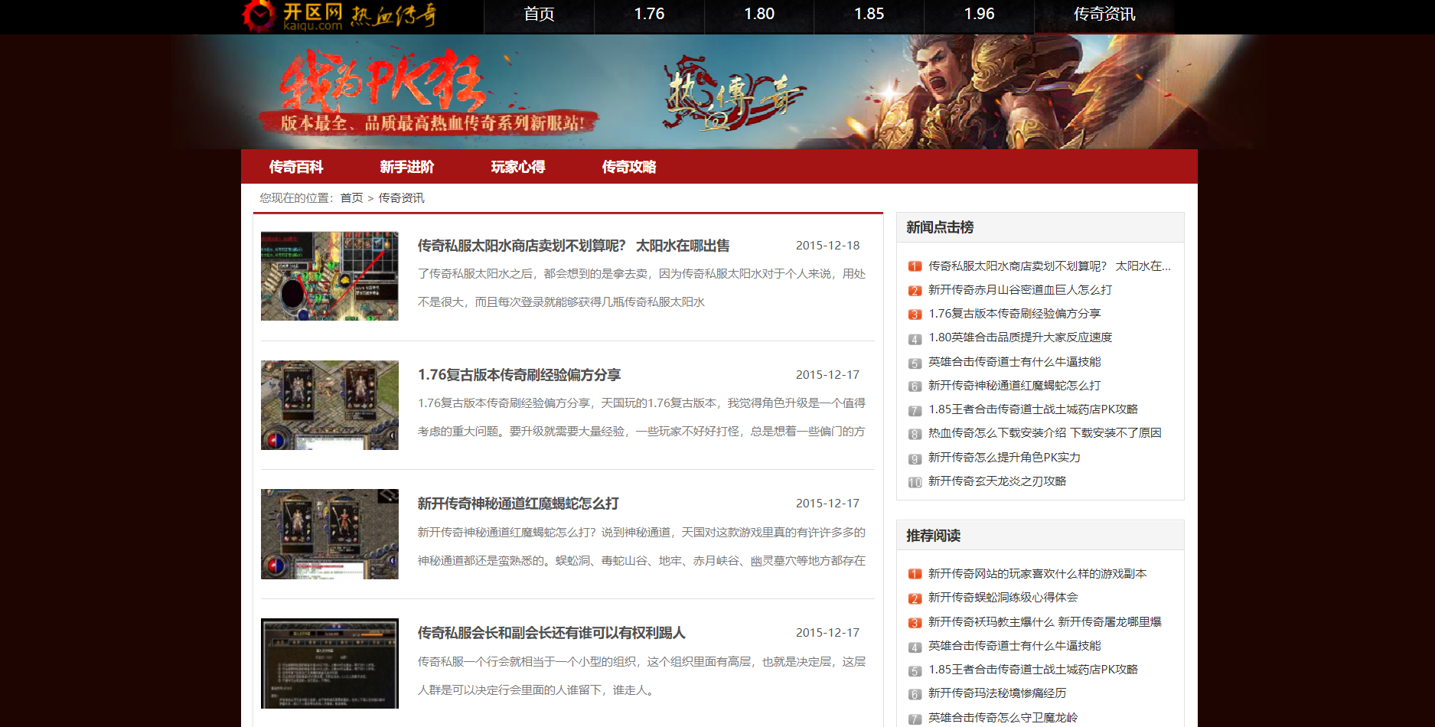The image size is (1435, 727).
Task: Click rank 1 badge in 推荐阅读
Action: [x=915, y=574]
